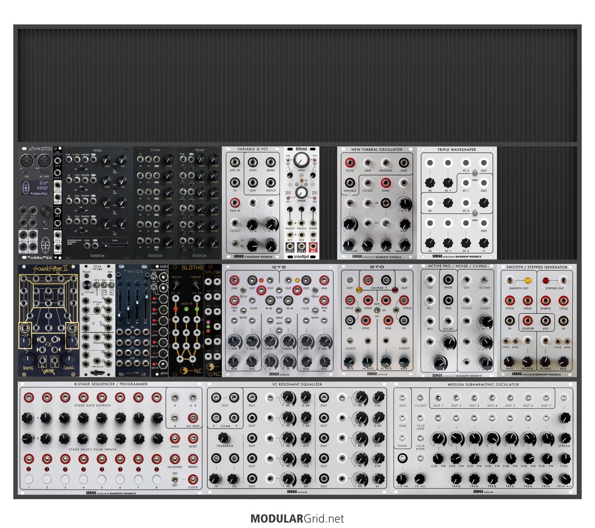Click the TRIG IN jack on Variable Q VCF
595x528 pixels.
tap(235, 202)
